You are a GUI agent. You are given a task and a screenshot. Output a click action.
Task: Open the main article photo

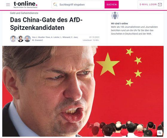point(83,91)
